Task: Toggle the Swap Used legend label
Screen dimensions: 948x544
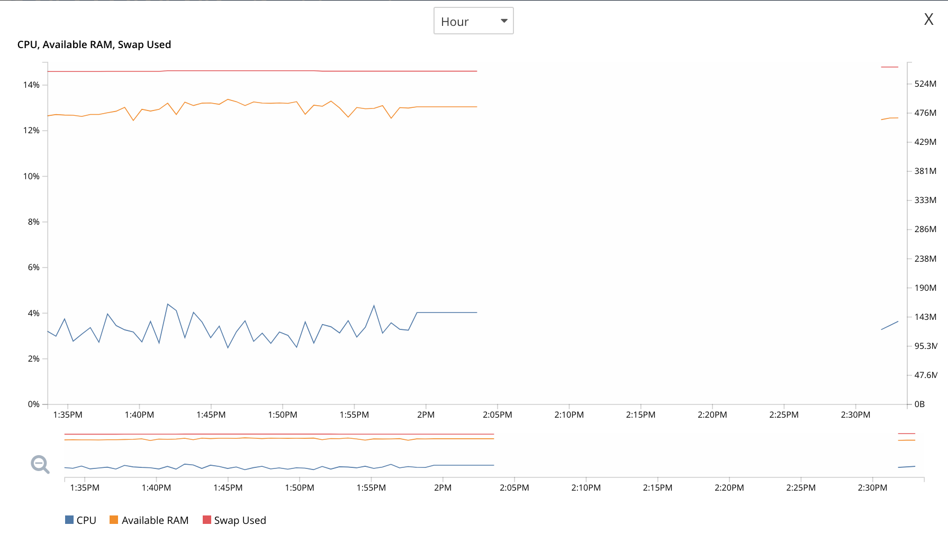Action: point(240,520)
